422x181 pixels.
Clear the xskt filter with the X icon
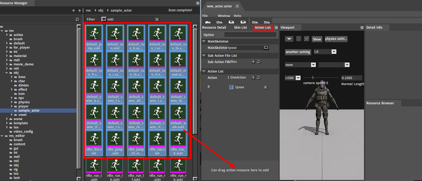click(x=157, y=19)
